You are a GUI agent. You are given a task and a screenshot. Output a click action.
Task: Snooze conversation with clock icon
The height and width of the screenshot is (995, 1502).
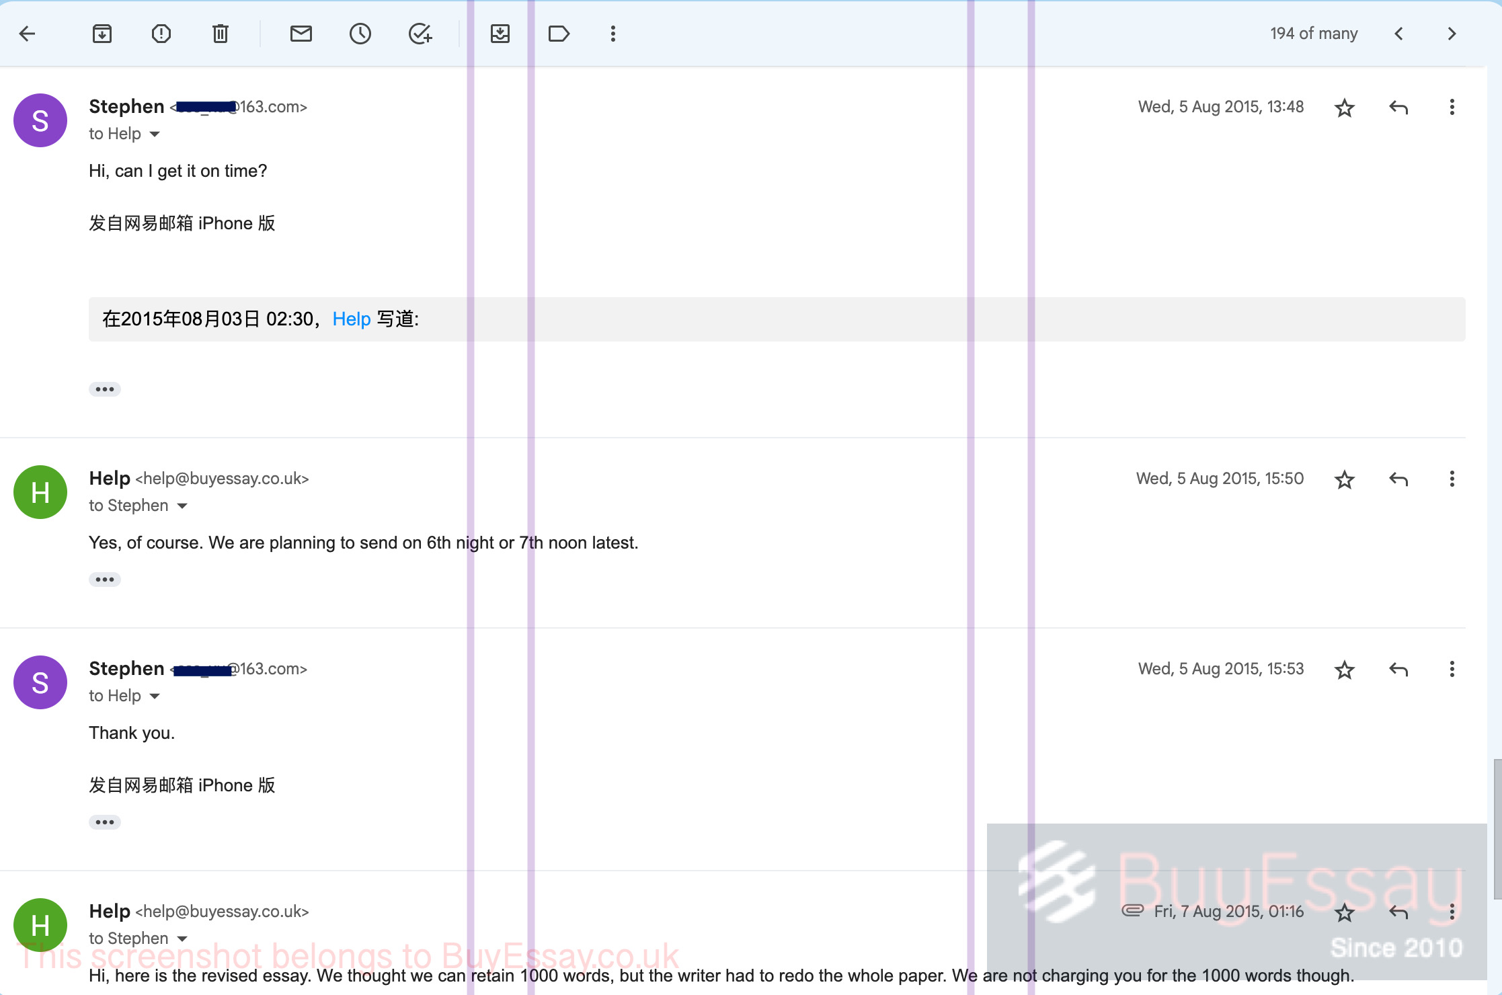click(360, 34)
